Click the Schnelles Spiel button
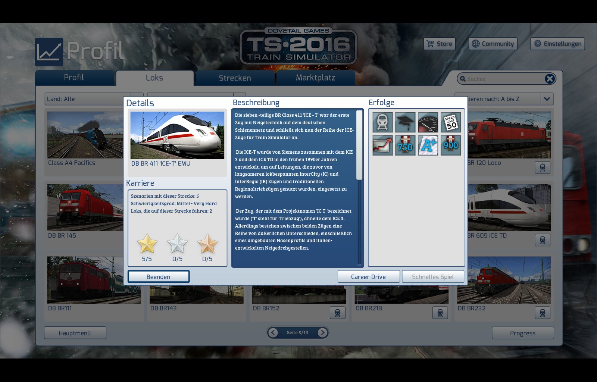 pos(433,277)
